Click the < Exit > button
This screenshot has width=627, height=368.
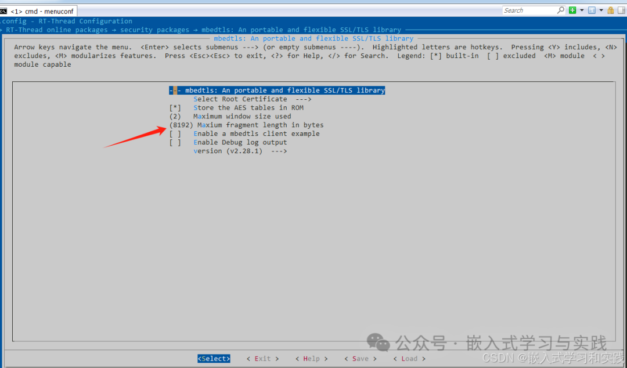coord(263,359)
